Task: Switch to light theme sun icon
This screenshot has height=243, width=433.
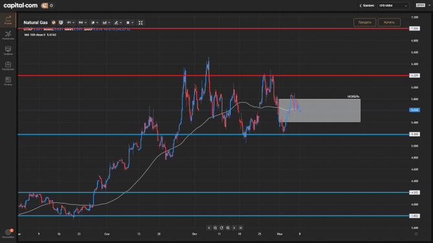Action: pos(52,5)
